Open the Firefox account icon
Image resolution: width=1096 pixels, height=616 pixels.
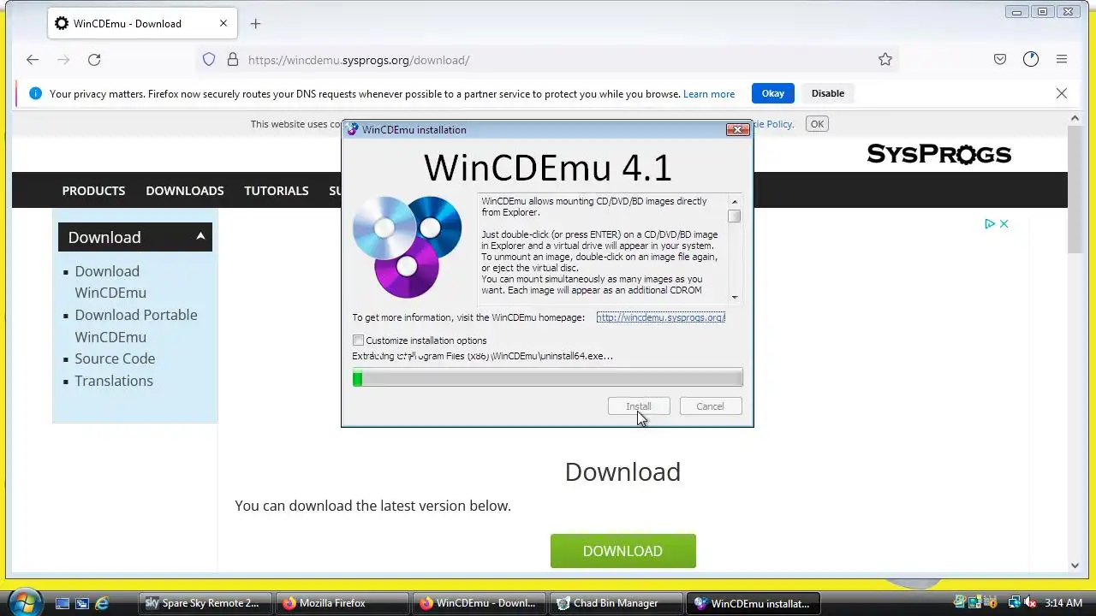(1031, 59)
